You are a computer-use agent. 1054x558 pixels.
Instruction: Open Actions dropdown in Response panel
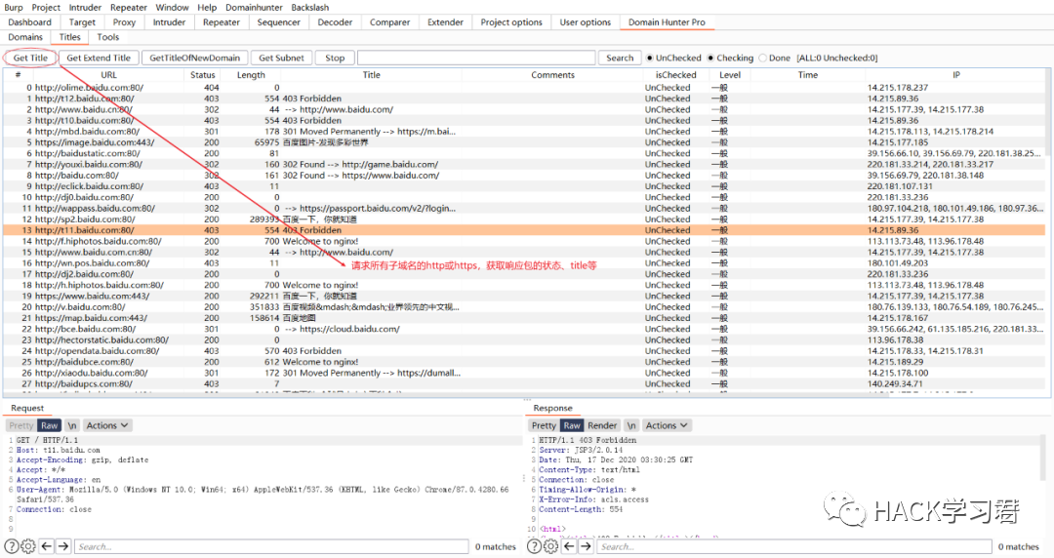(667, 425)
